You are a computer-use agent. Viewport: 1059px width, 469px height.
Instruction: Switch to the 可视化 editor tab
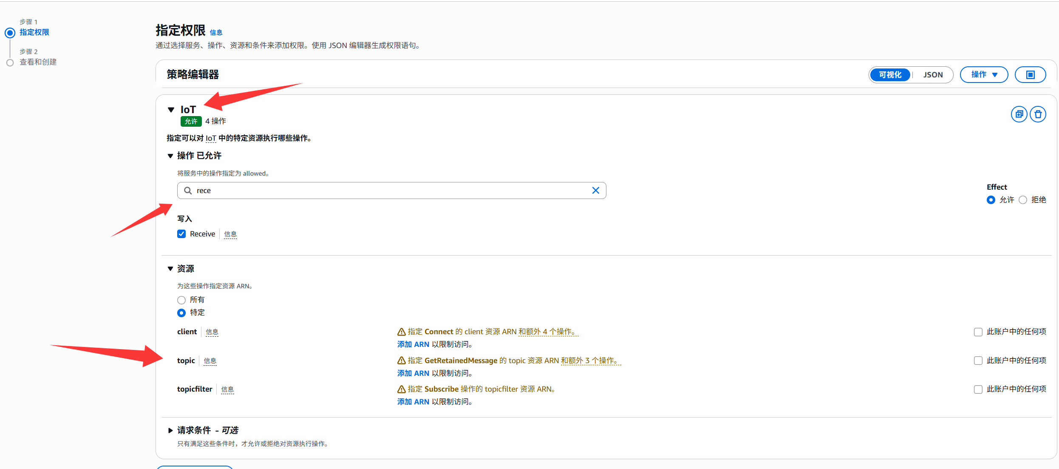890,75
